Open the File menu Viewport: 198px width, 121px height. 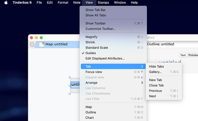[39, 3]
